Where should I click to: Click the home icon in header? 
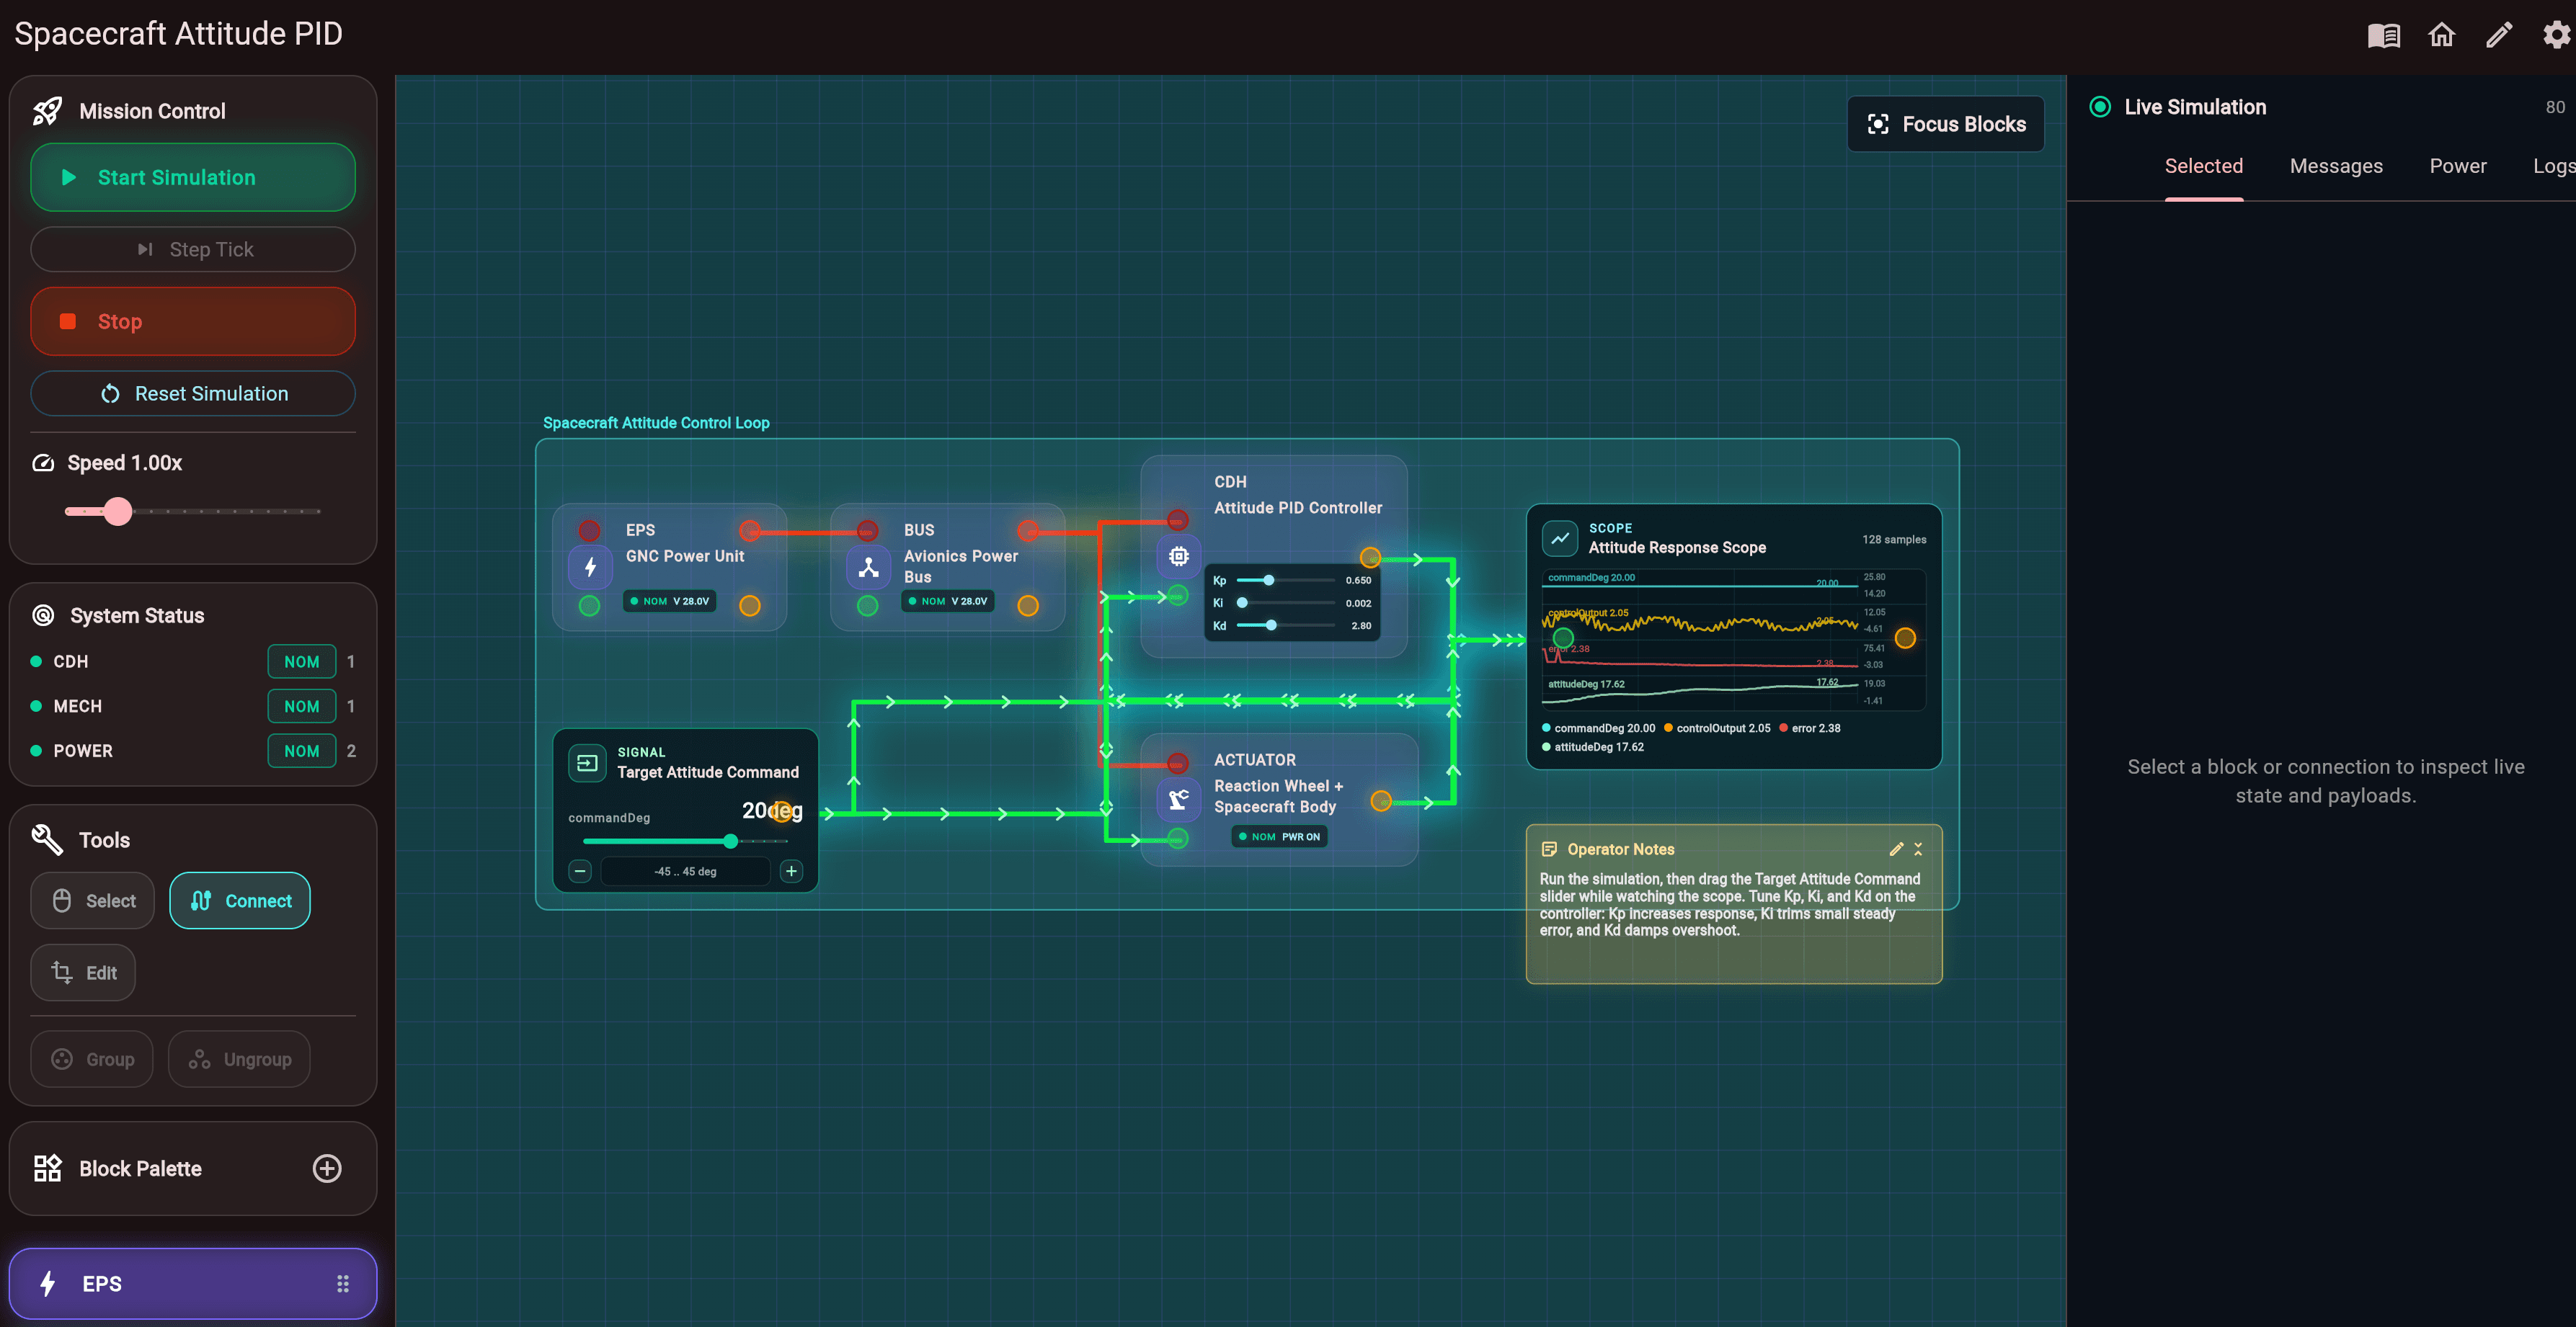(2441, 35)
